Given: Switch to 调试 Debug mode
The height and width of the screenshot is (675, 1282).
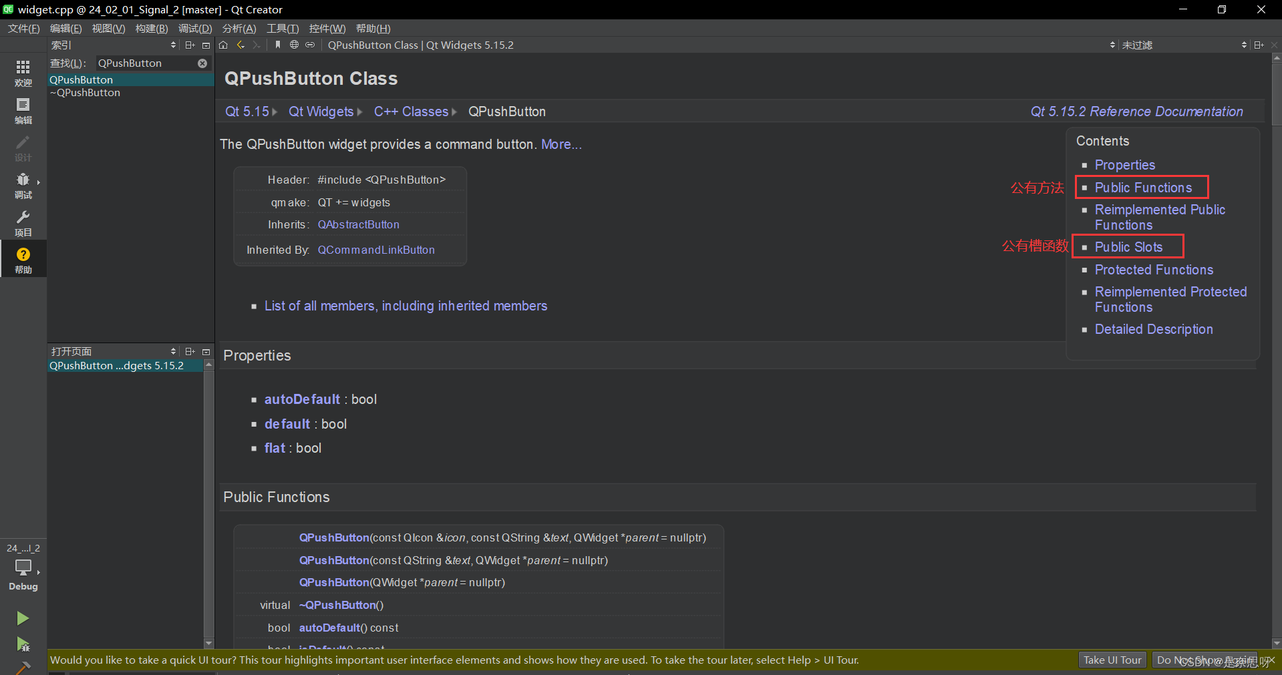Looking at the screenshot, I should coord(23,186).
